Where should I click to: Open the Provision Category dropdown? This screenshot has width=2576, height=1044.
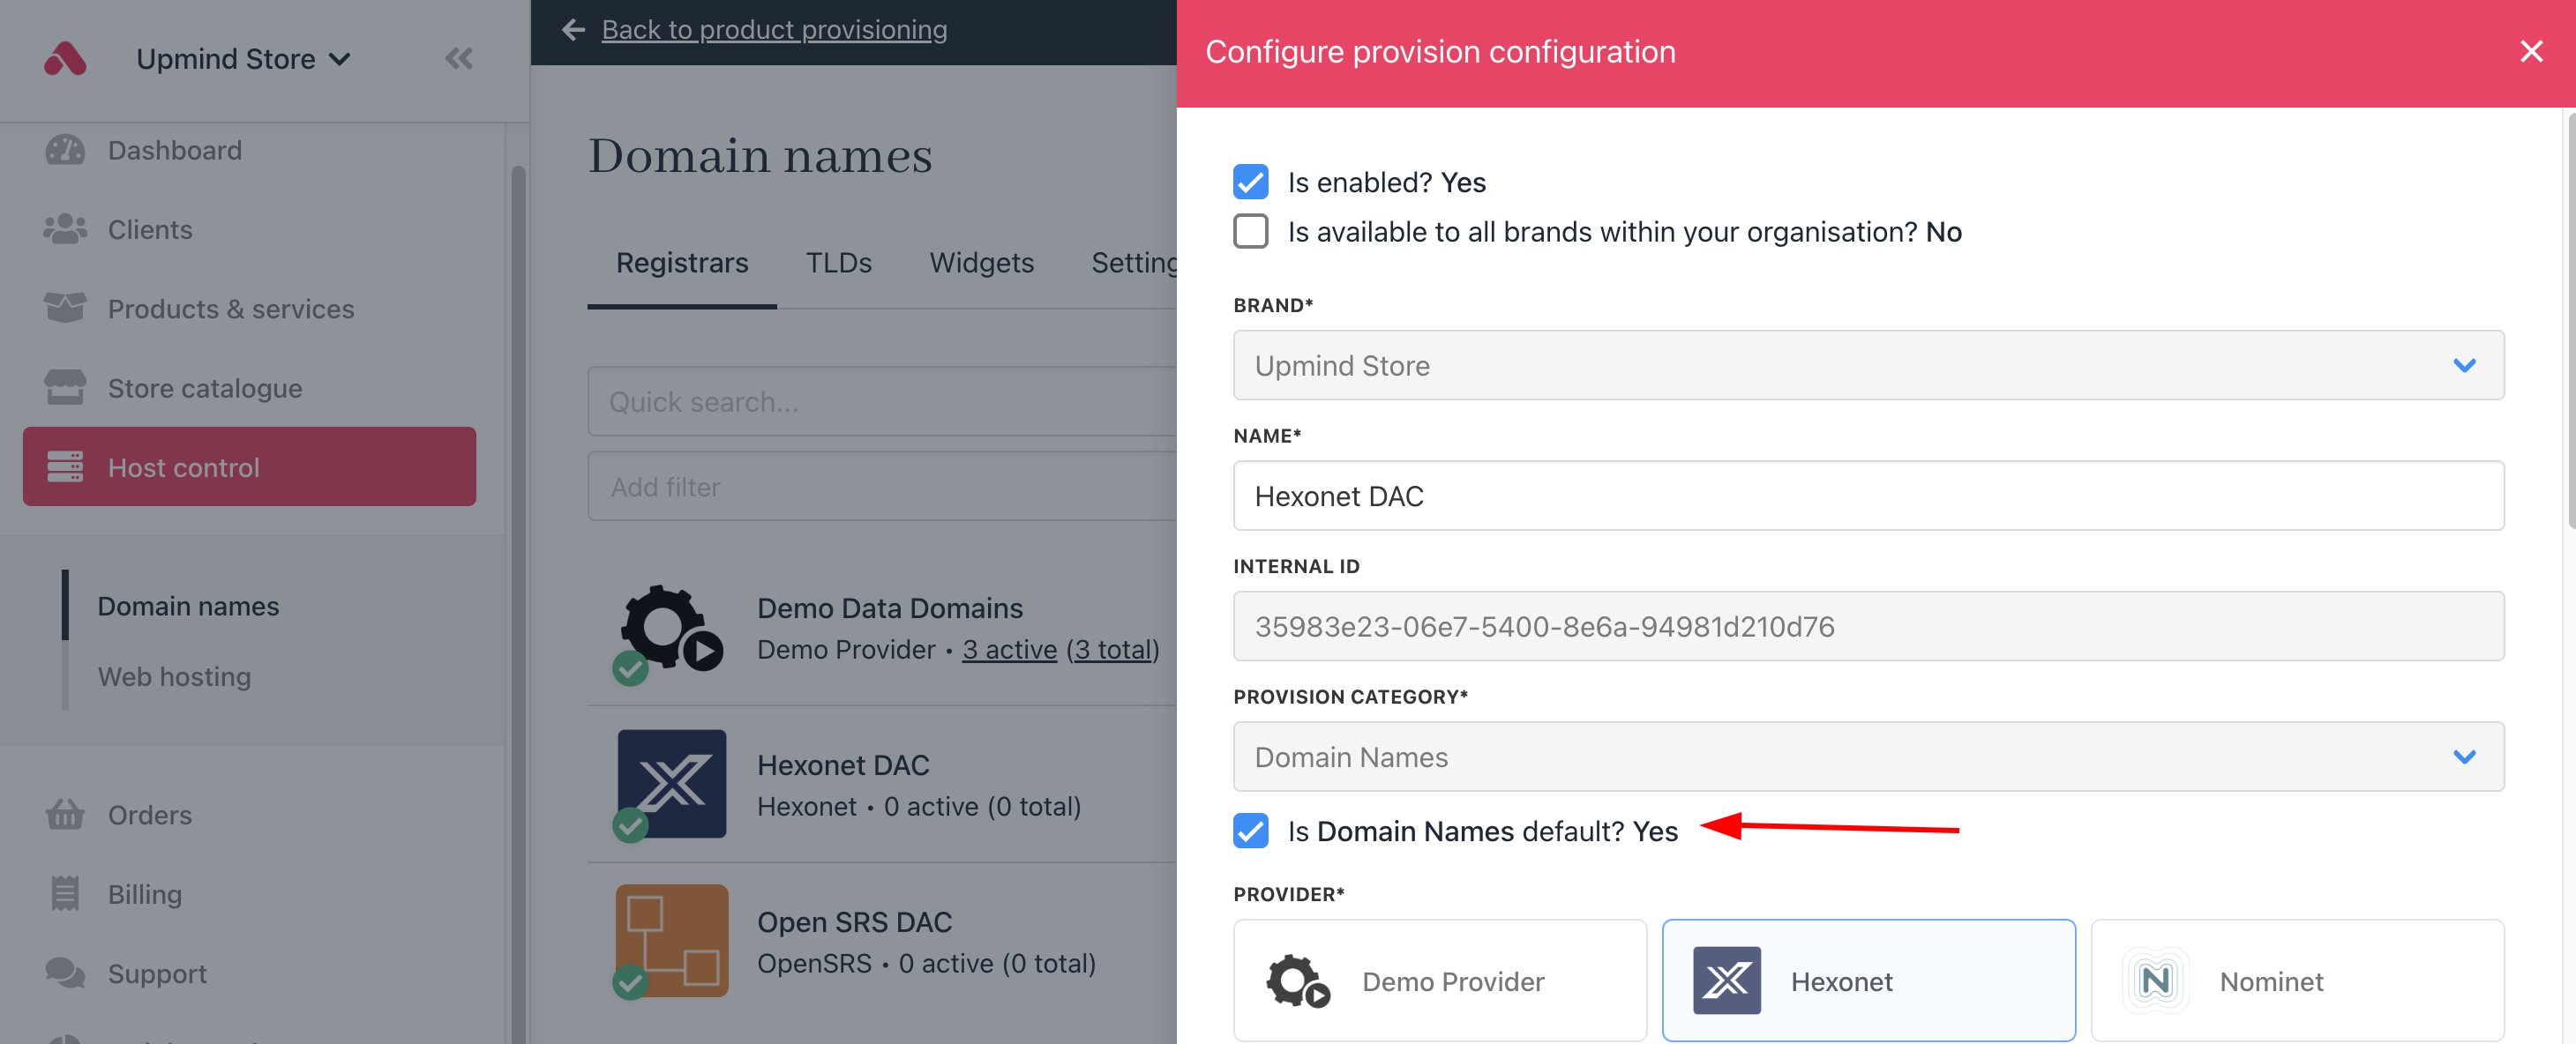(1868, 757)
